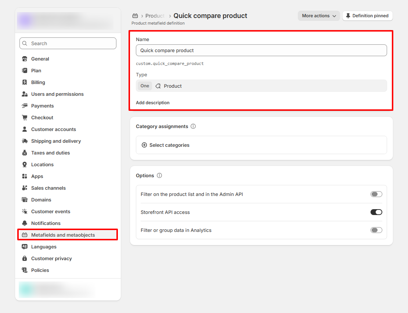
Task: Open Checkout settings
Action: point(68,117)
